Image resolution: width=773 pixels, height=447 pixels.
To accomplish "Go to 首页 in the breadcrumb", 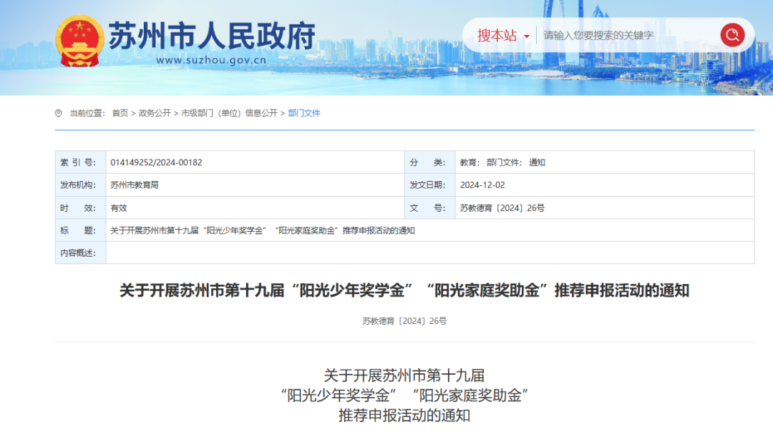I will coord(120,113).
